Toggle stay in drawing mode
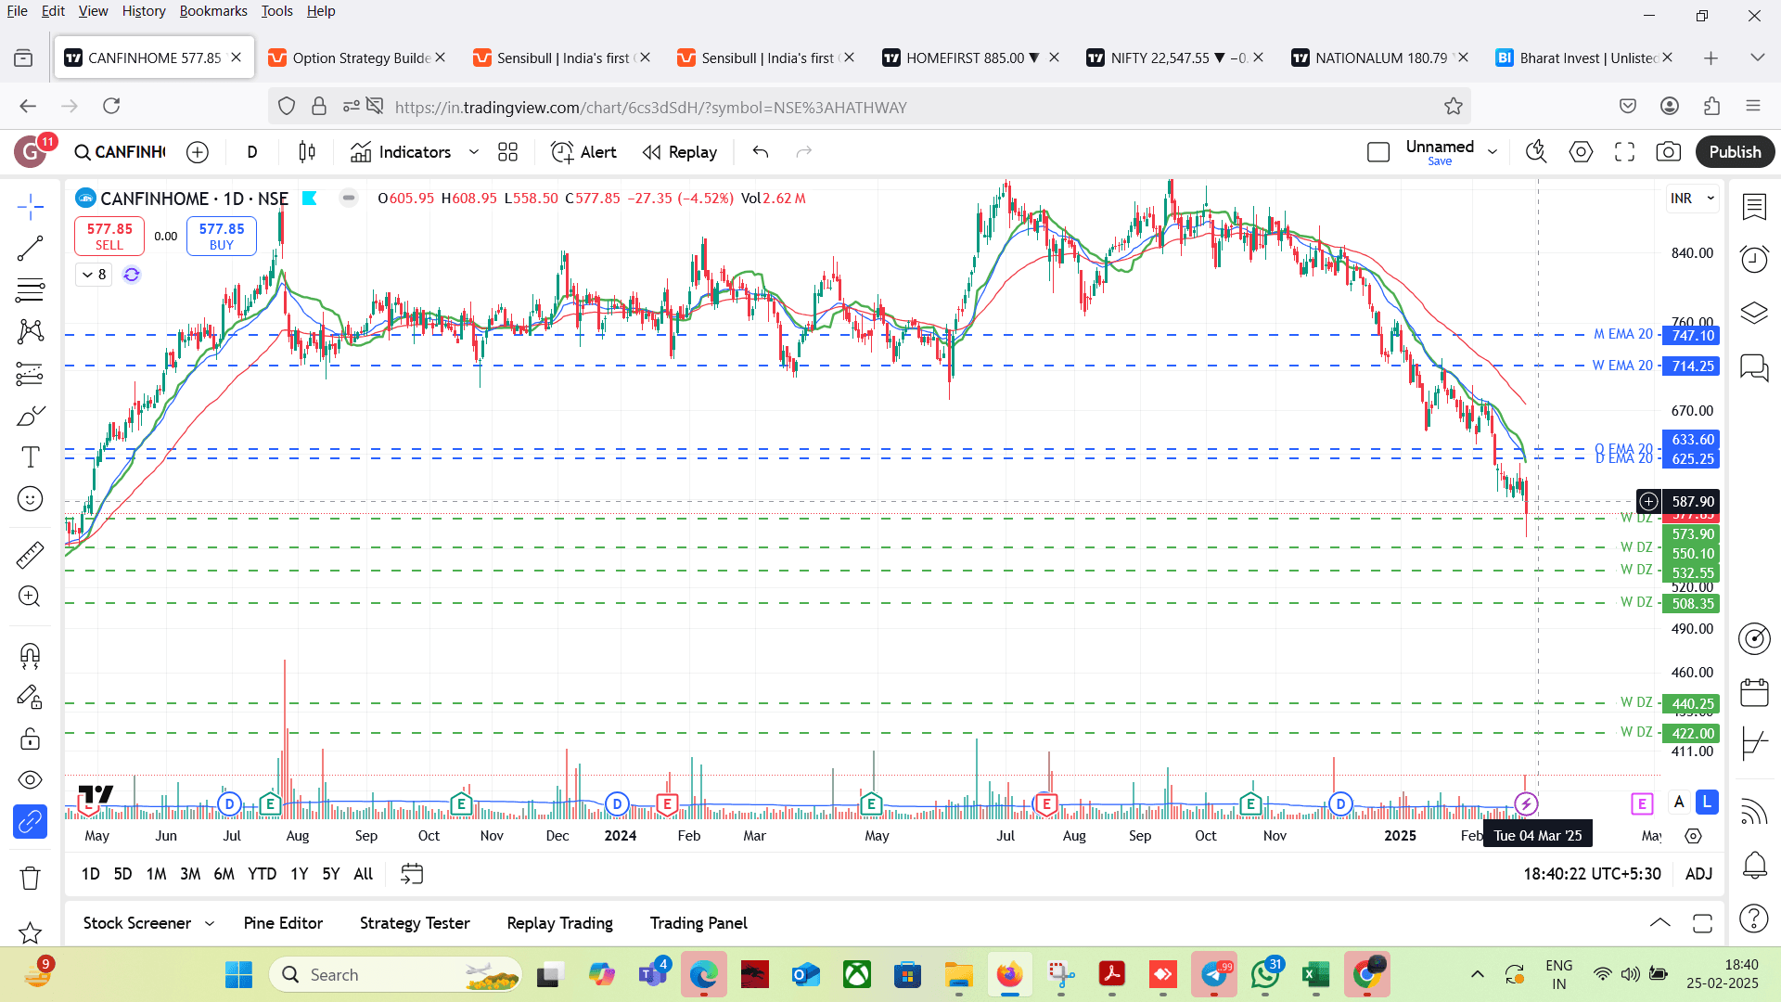This screenshot has height=1002, width=1781. pyautogui.click(x=30, y=697)
